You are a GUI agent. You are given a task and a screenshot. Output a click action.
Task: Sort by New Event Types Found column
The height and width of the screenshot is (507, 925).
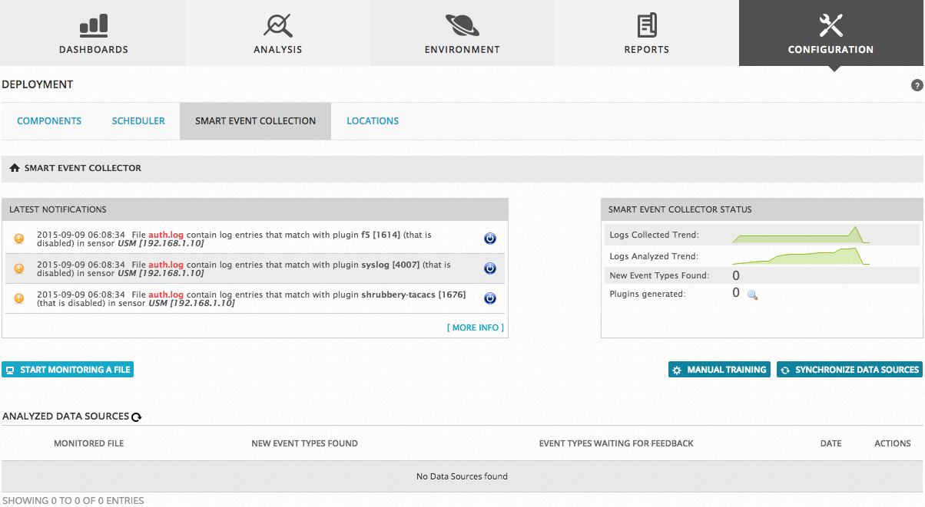(304, 443)
